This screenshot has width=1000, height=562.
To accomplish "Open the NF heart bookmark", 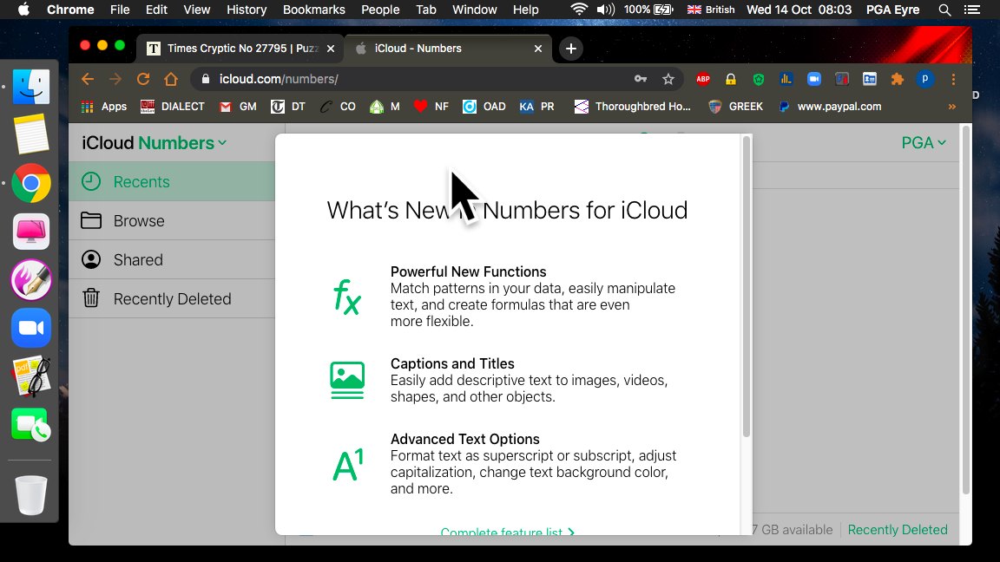I will pos(431,107).
